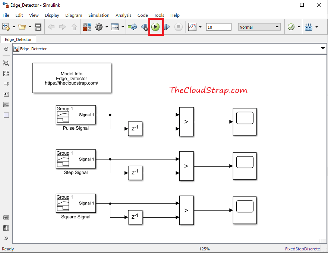Select the Fit to View palette icon

tap(6, 73)
